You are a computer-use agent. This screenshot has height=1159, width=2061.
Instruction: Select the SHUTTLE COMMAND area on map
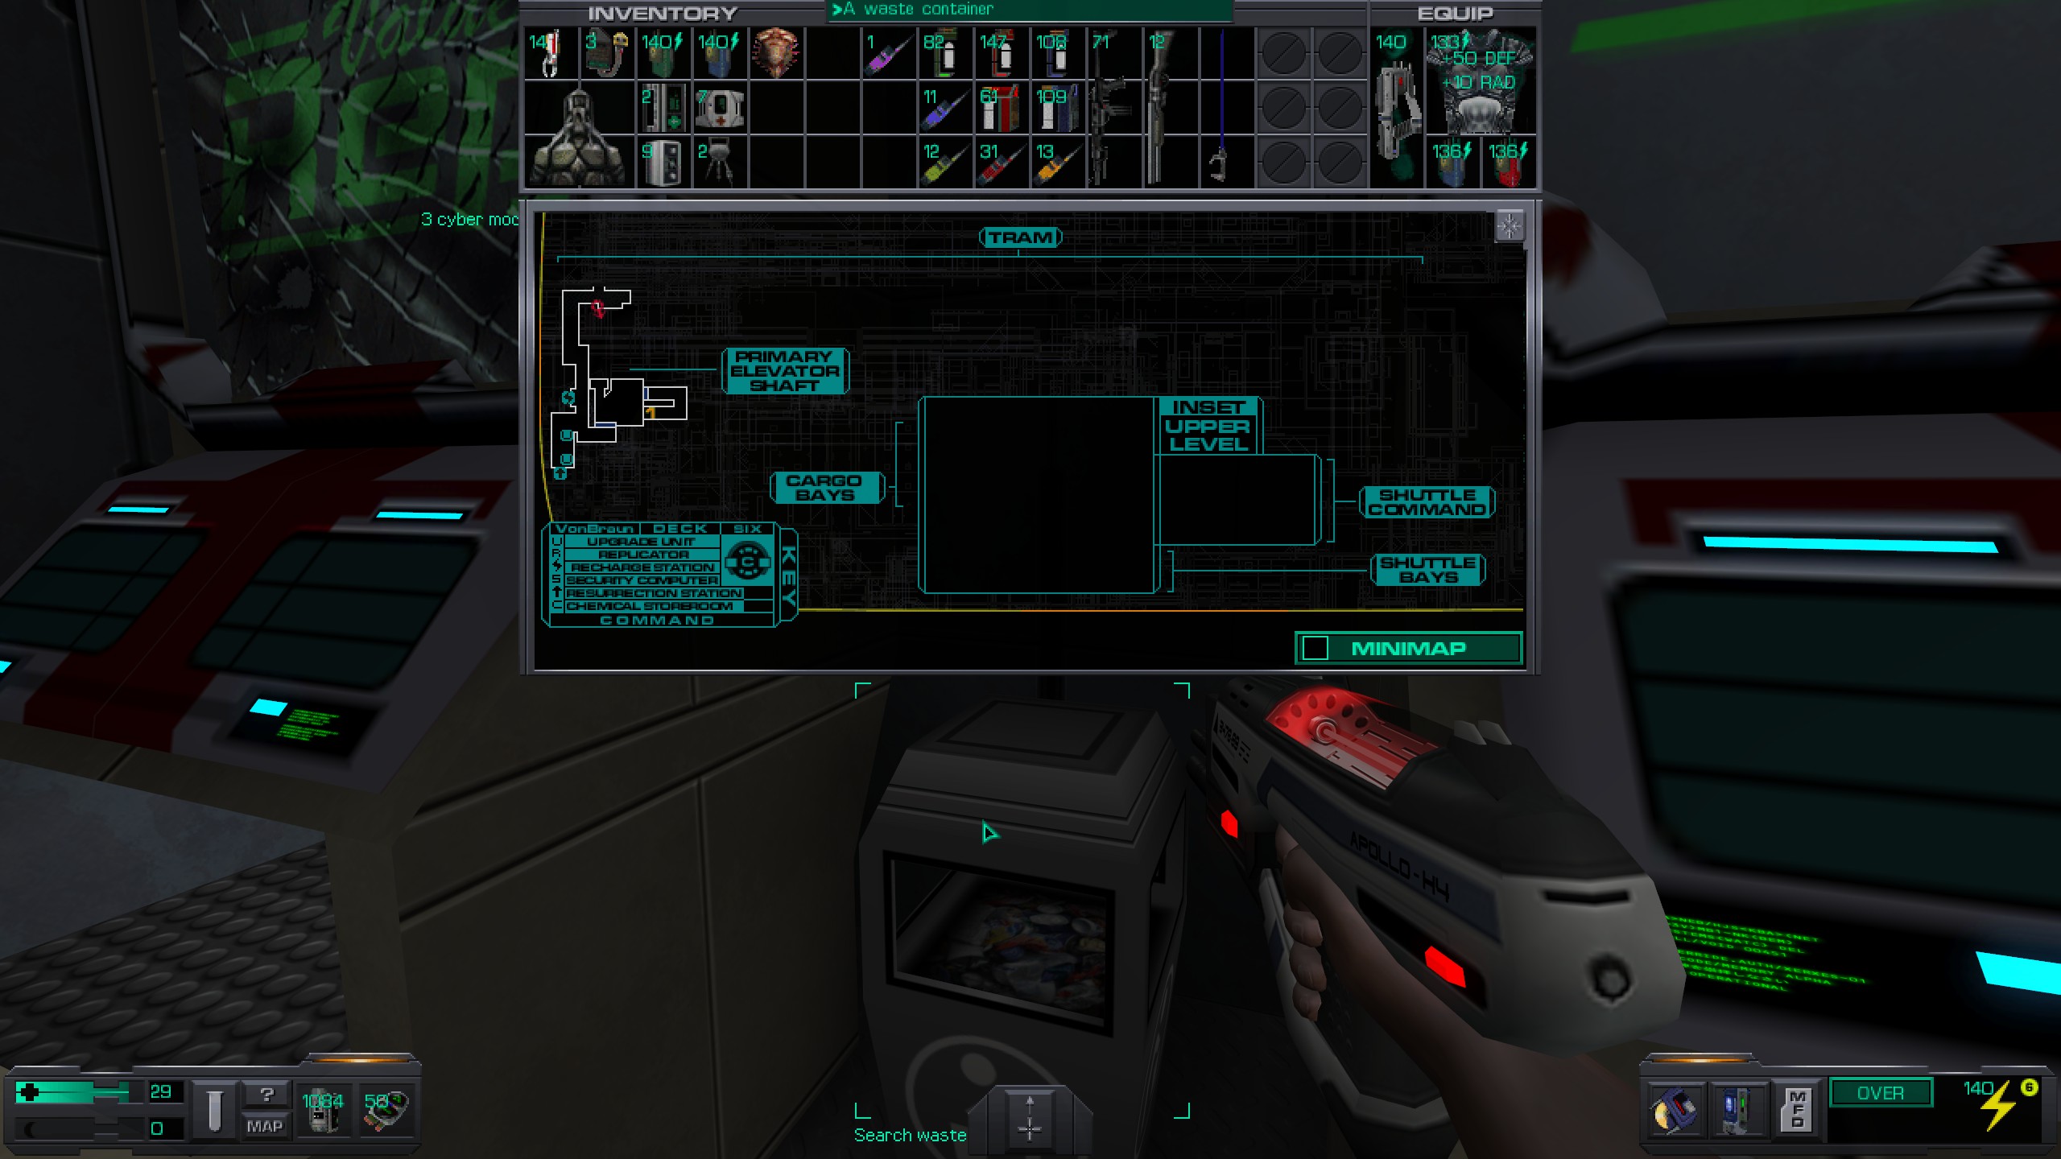pyautogui.click(x=1426, y=498)
